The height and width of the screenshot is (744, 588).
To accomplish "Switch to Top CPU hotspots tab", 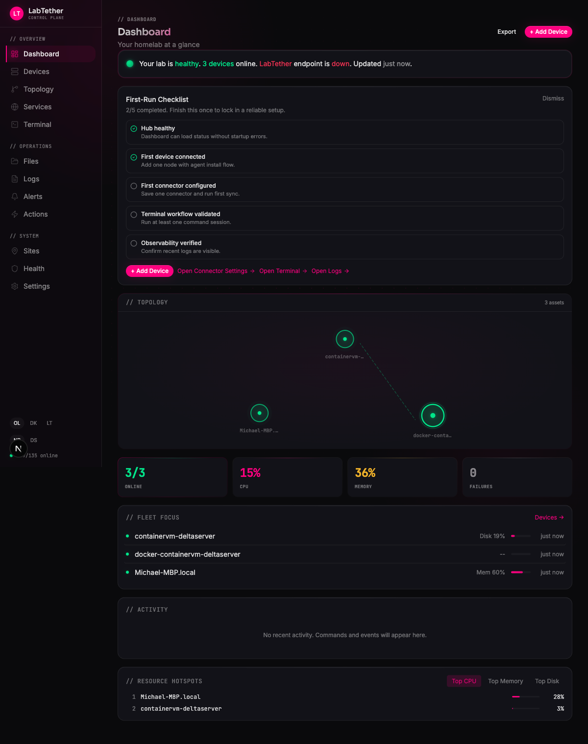I will 464,681.
